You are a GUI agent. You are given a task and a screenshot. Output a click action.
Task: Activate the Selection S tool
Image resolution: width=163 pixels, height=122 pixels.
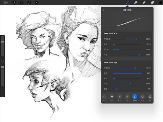[29, 2]
